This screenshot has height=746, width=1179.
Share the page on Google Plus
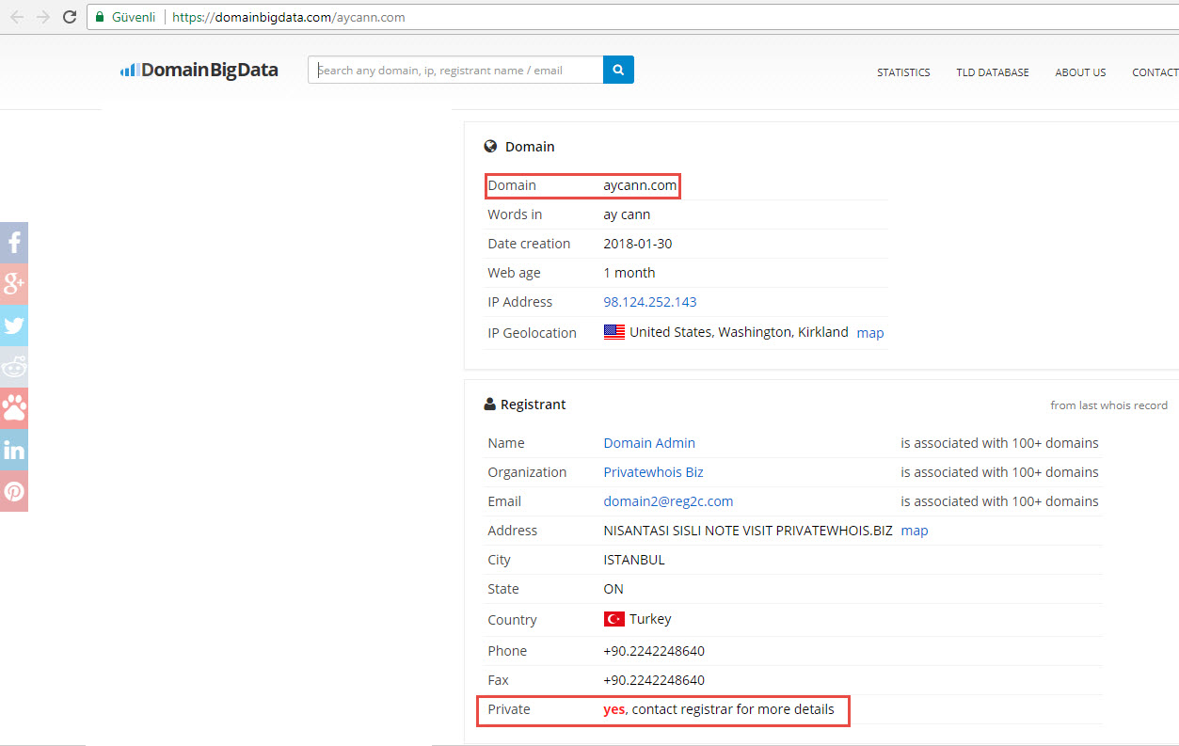click(14, 284)
